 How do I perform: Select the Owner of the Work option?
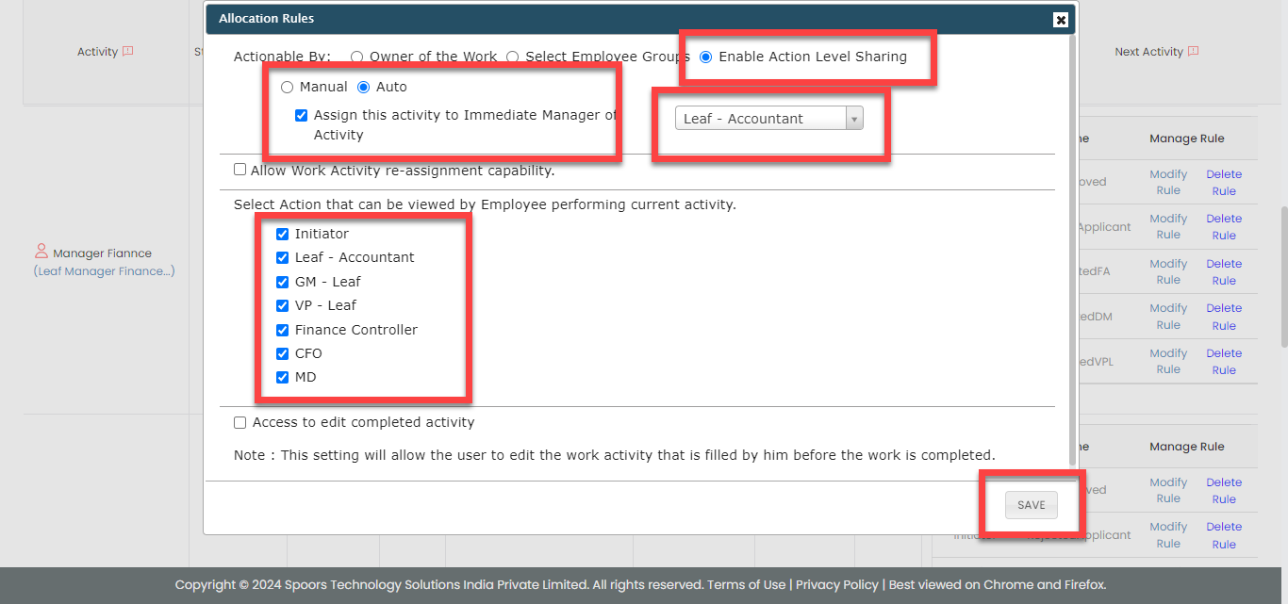[x=356, y=57]
